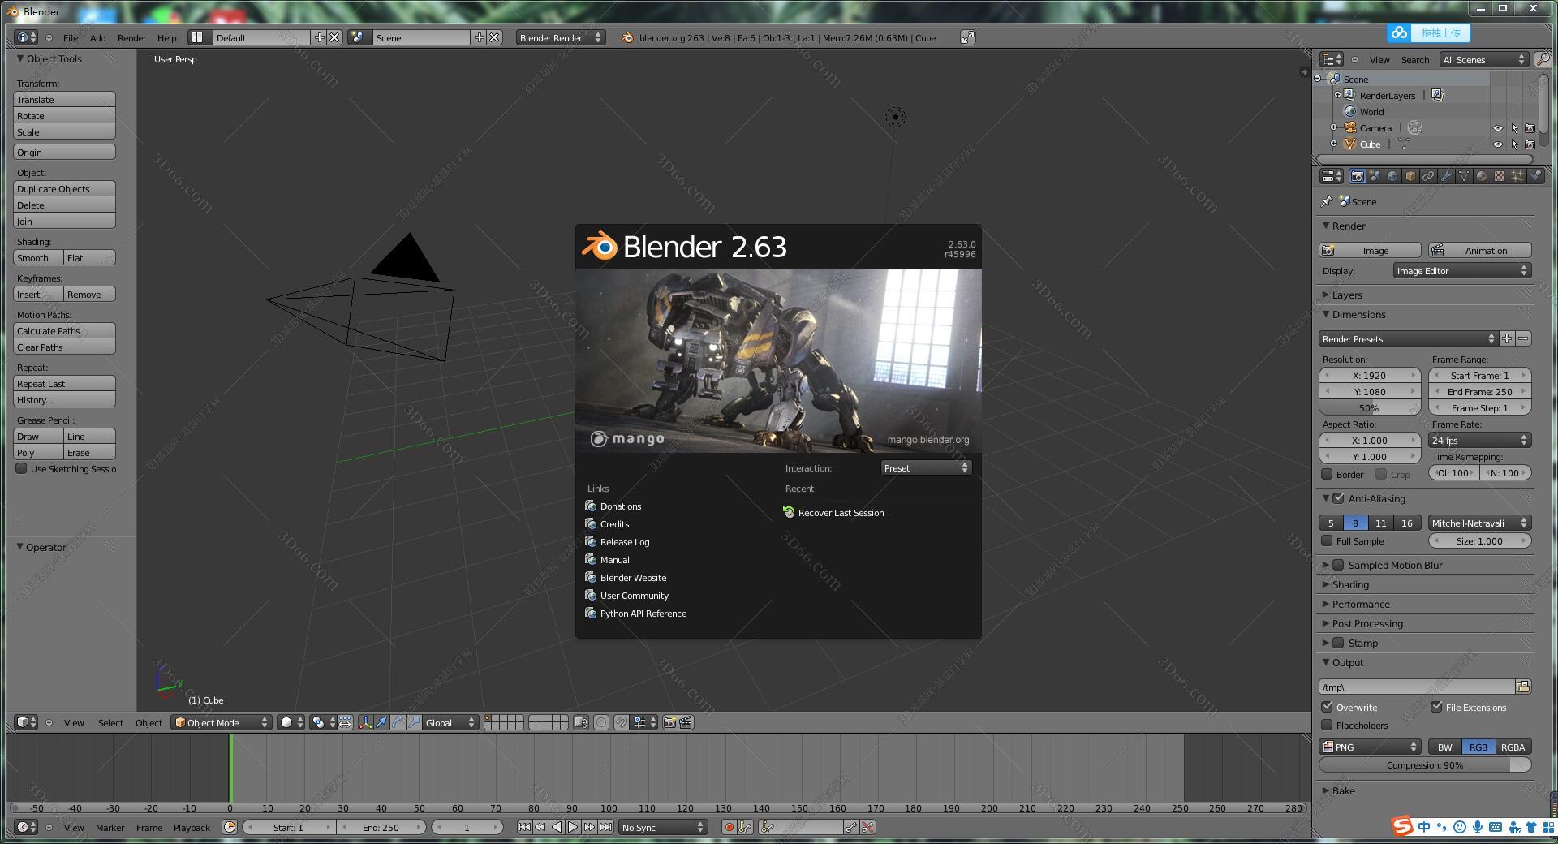Select the RGBA color mode button
Viewport: 1558px width, 844px height.
(x=1513, y=747)
